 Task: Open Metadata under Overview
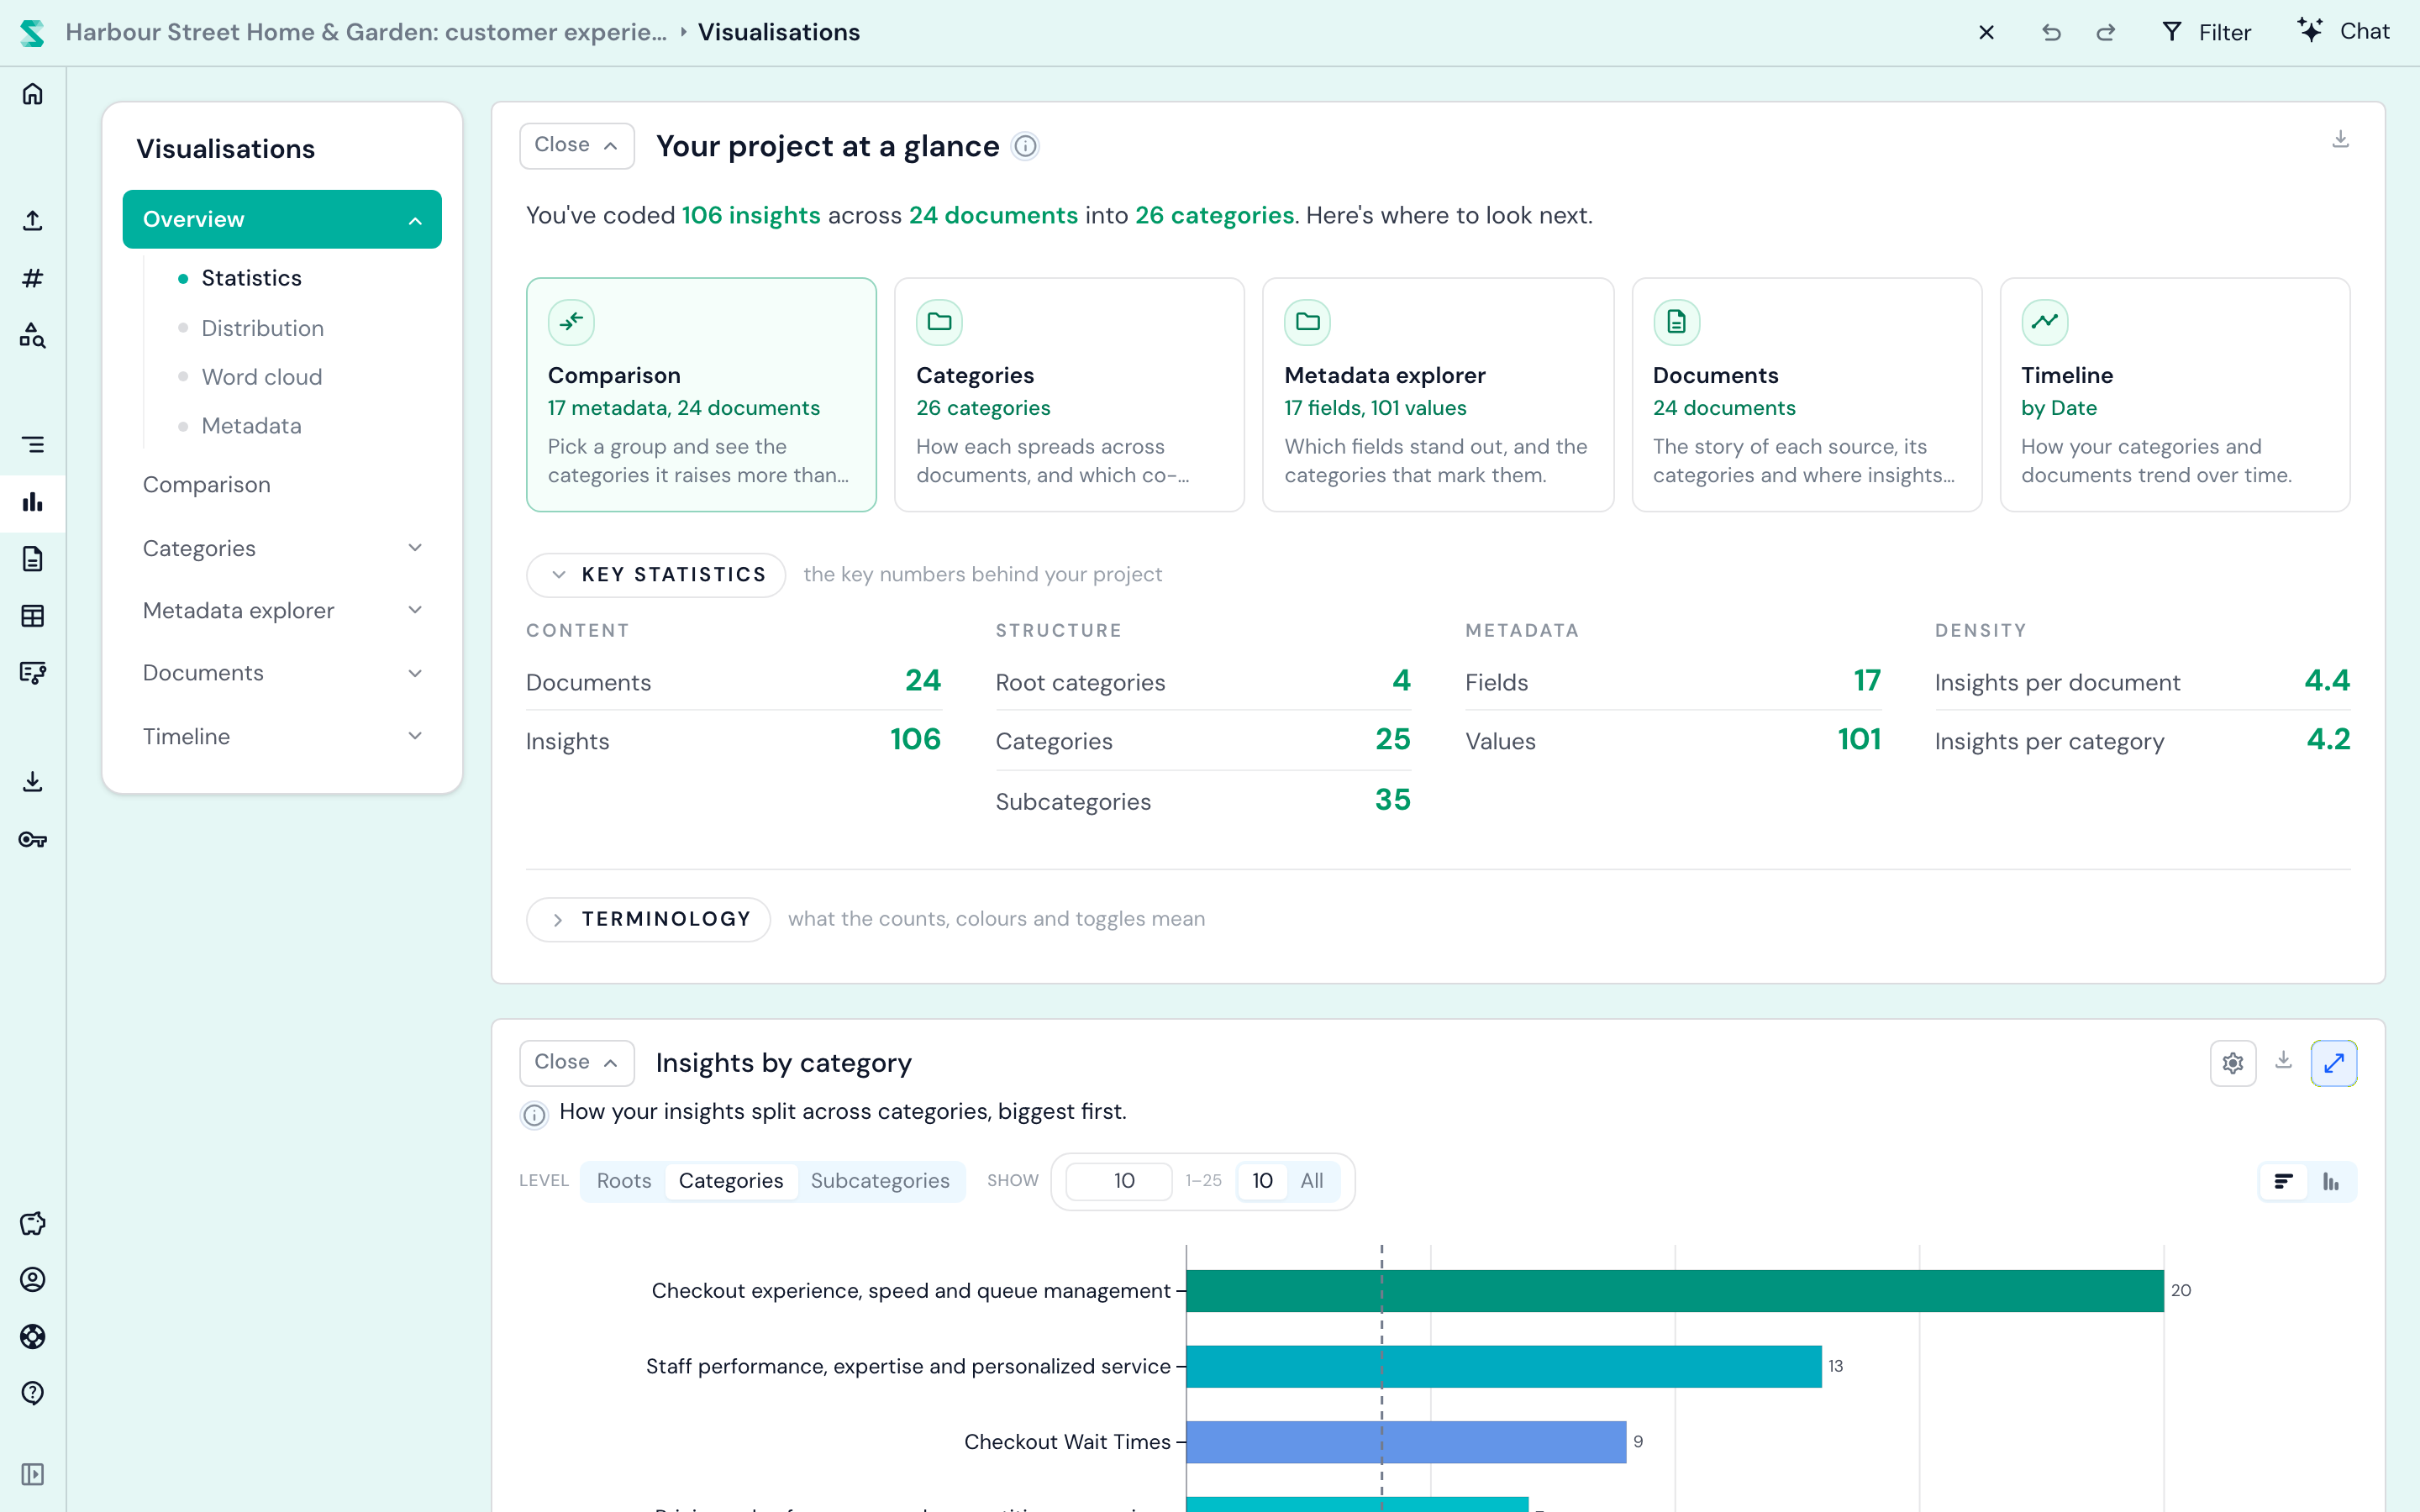(x=251, y=426)
